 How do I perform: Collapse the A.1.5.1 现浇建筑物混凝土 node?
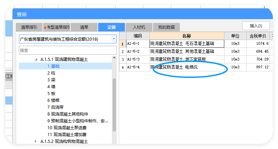pos(37,59)
